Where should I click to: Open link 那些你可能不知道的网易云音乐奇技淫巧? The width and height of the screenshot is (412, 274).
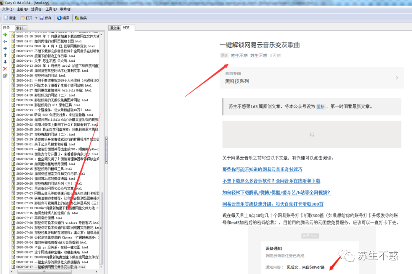[x=262, y=169]
